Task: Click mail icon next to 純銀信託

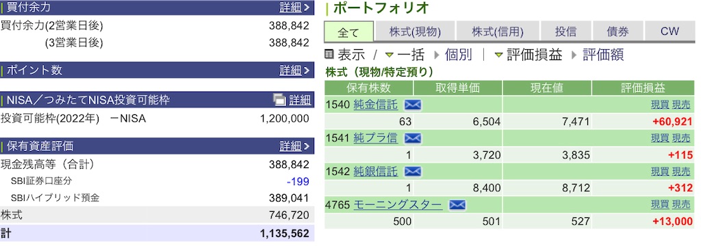Action: 413,172
